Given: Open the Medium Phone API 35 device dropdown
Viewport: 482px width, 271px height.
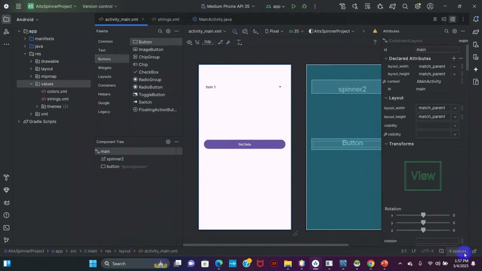Looking at the screenshot, I should 228,6.
